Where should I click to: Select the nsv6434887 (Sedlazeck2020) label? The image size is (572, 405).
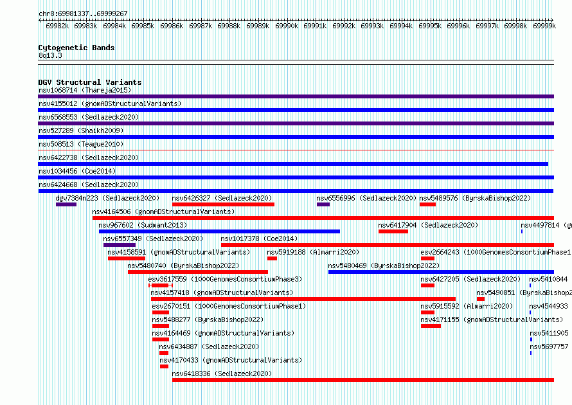coord(209,346)
